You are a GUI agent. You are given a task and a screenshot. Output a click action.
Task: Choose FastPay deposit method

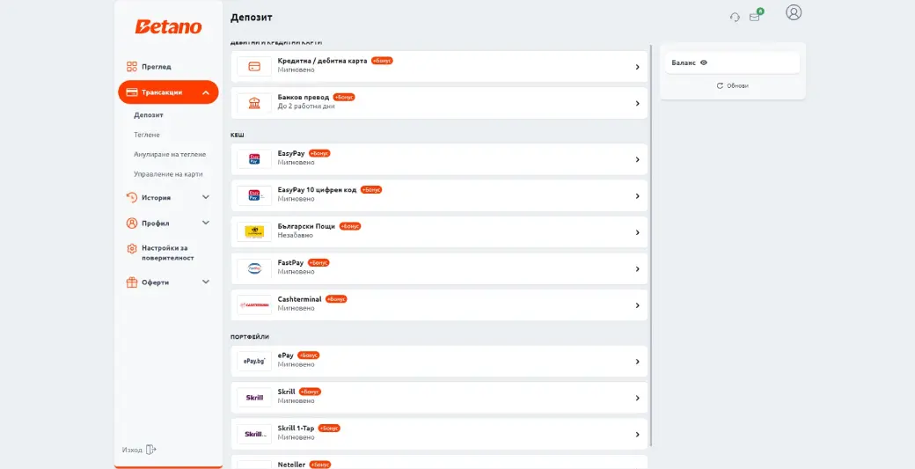(x=439, y=269)
